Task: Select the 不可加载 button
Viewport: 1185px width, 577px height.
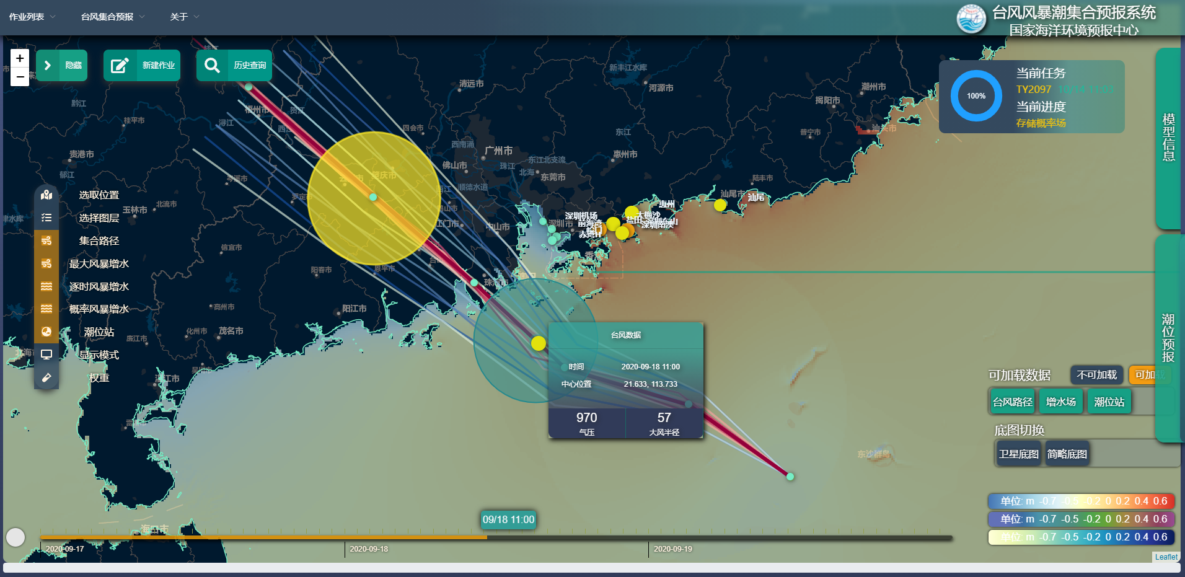Action: (x=1096, y=375)
